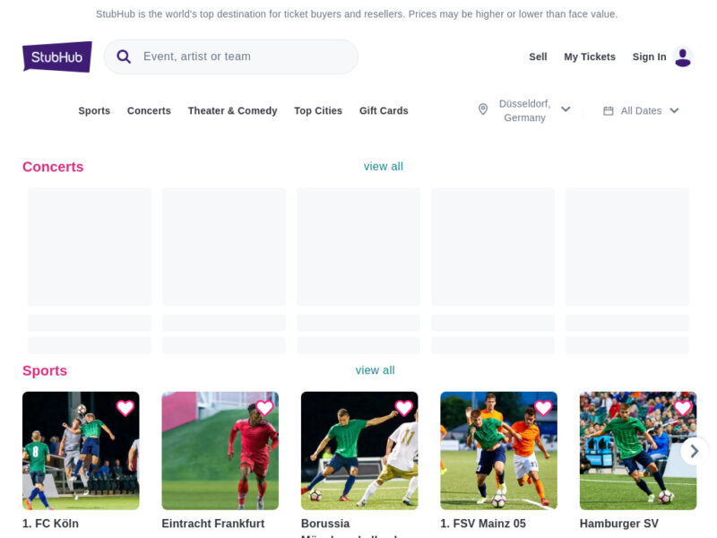The height and width of the screenshot is (538, 717).
Task: Expand the Düsseldorf, Germany location dropdown
Action: coord(566,109)
